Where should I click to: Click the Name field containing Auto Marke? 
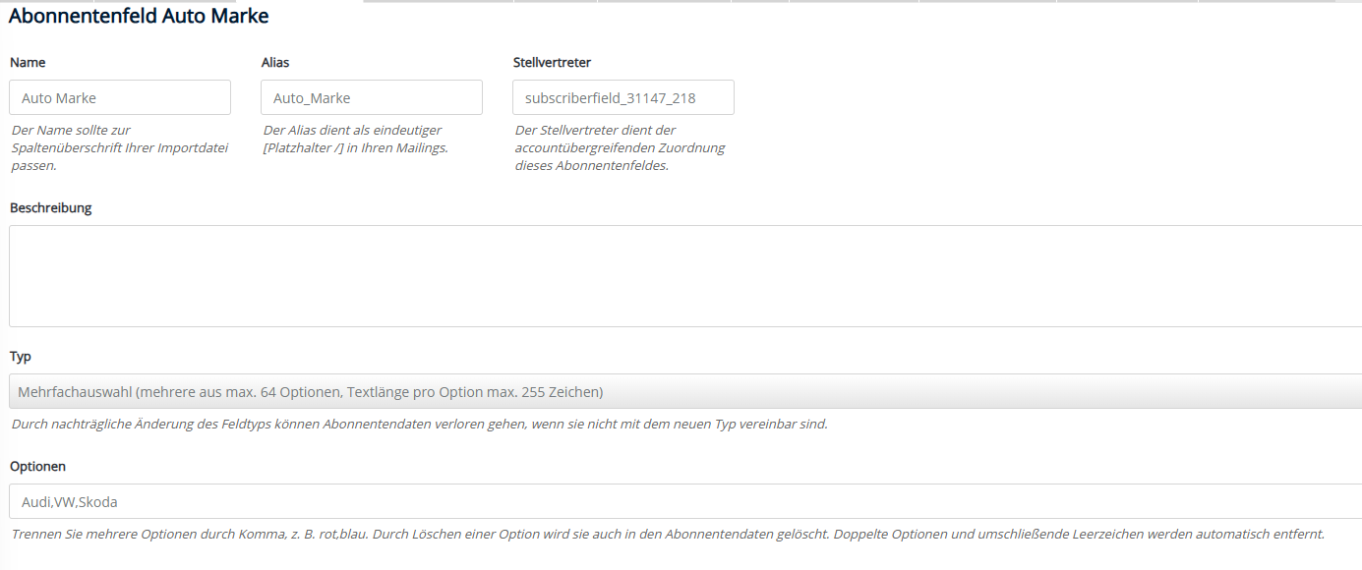[120, 97]
